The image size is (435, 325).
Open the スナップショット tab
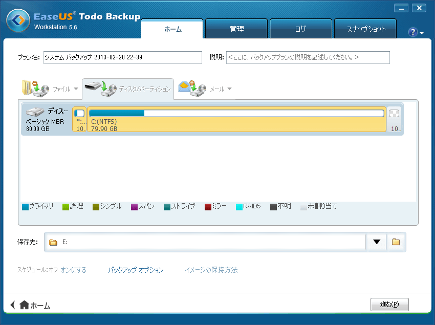pos(365,29)
